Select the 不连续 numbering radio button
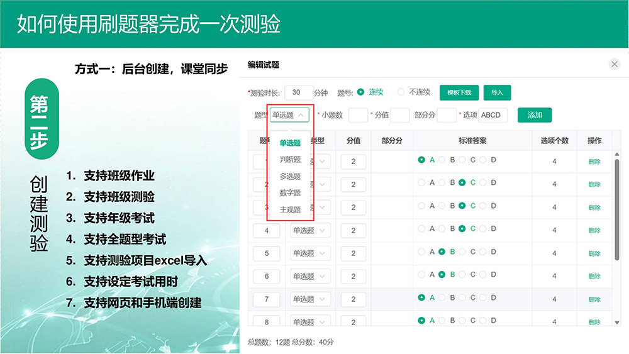The image size is (629, 354). coord(401,92)
